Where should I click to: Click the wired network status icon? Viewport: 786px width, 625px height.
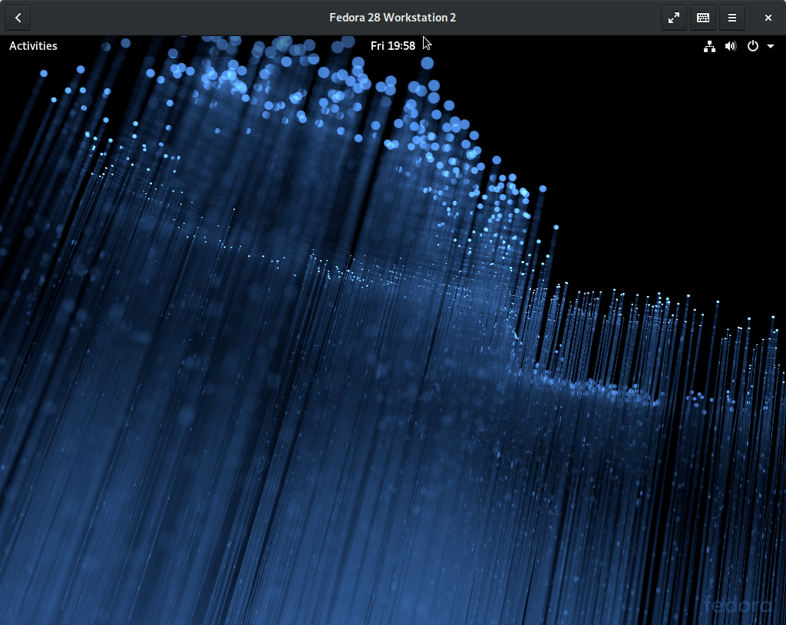click(709, 46)
